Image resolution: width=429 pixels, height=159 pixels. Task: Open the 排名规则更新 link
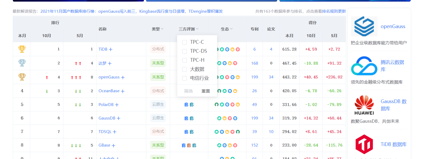[334, 11]
